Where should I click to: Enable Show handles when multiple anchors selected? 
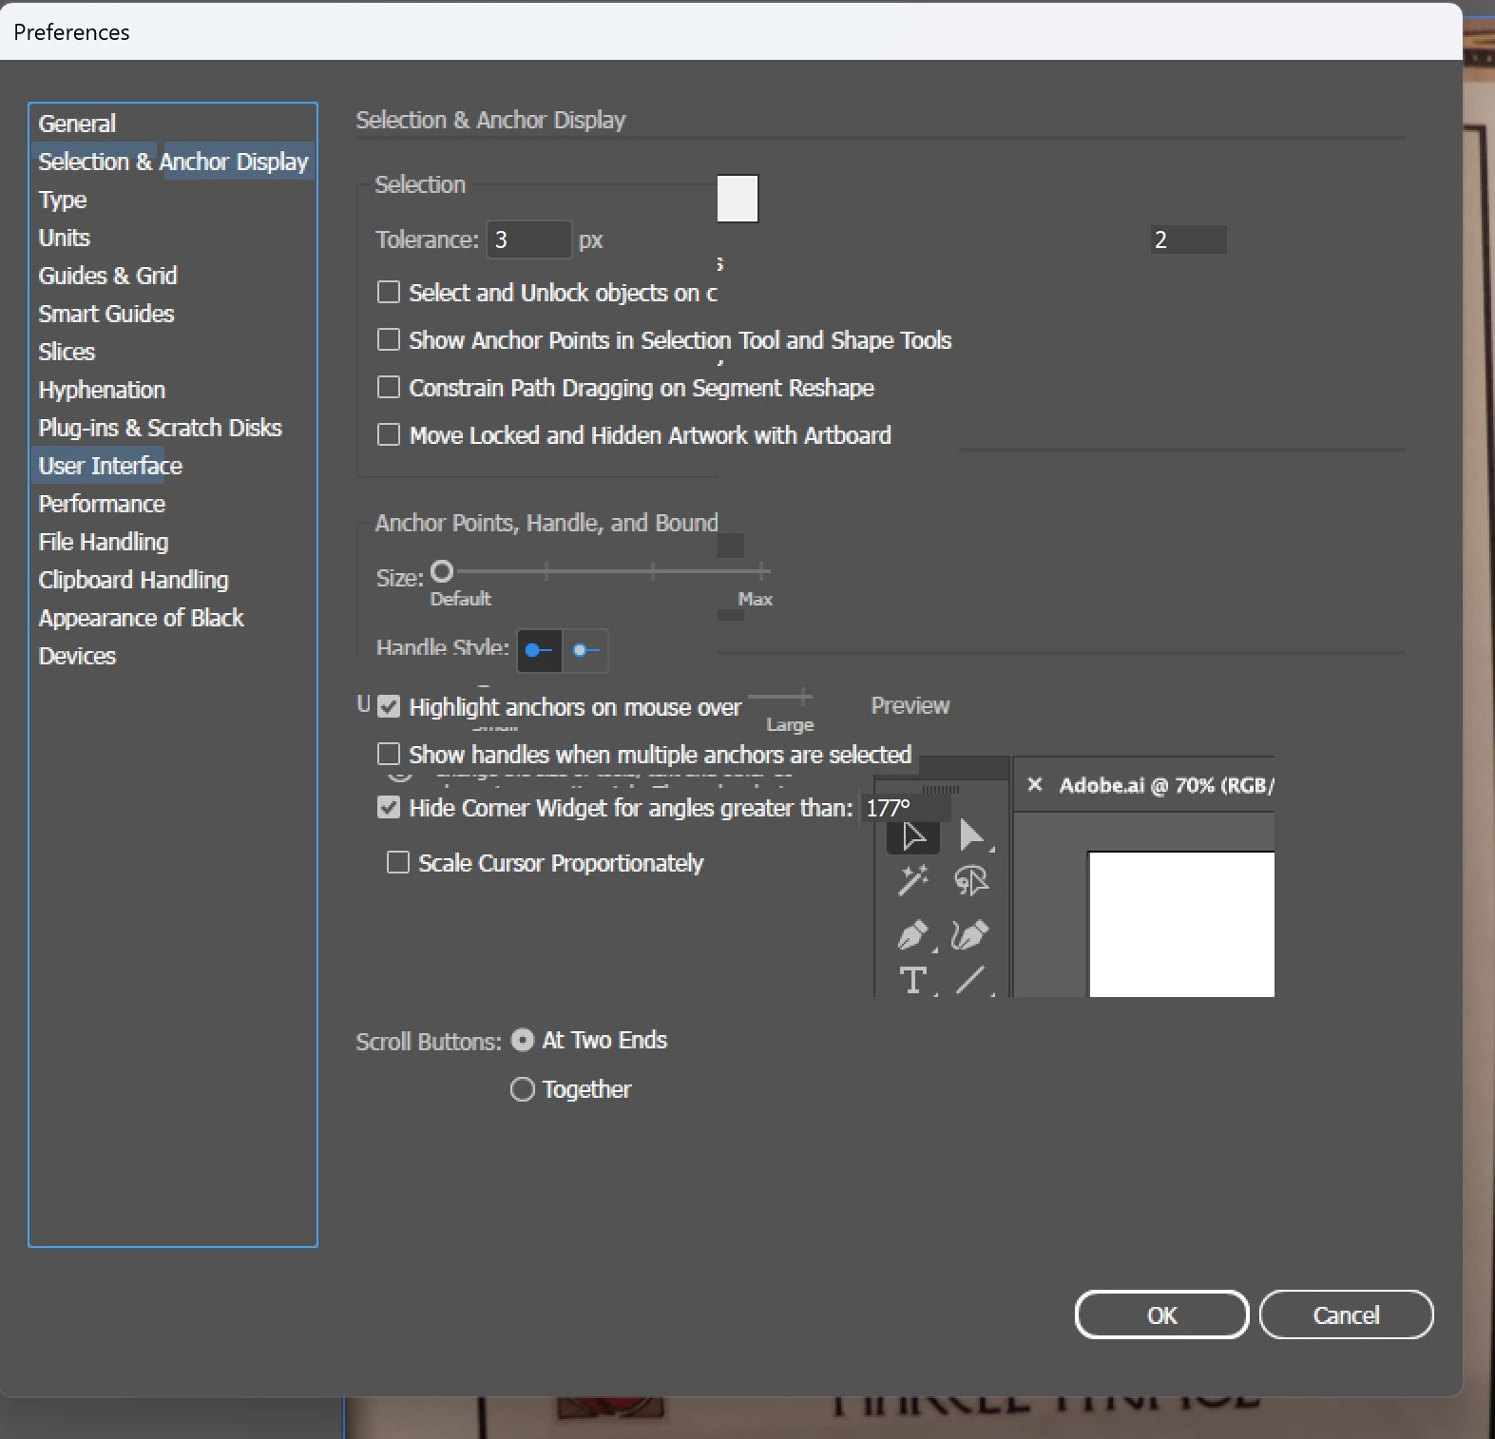click(x=389, y=754)
